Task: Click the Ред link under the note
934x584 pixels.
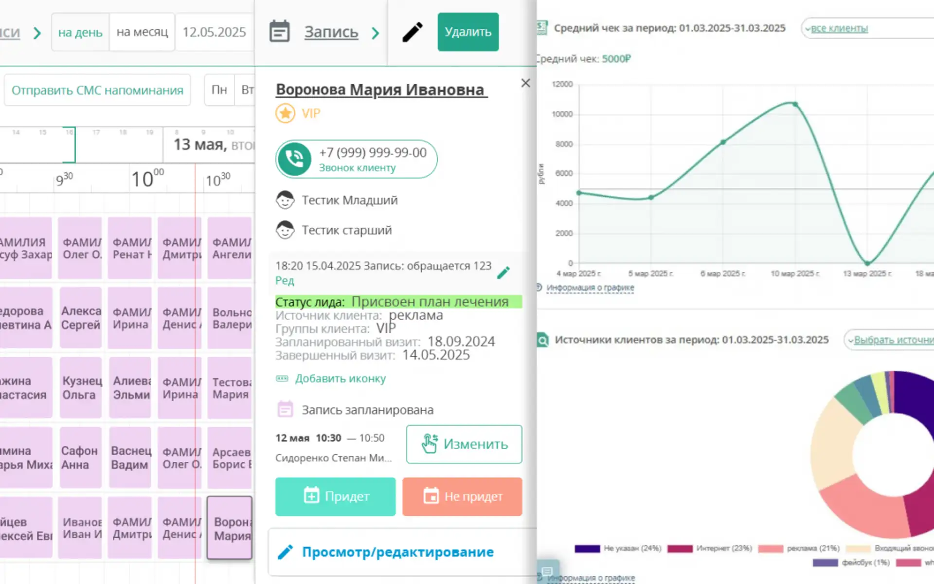Action: (x=285, y=280)
